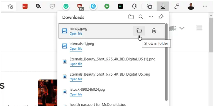Open browser Settings and more menu
The image size is (214, 106).
(x=205, y=6)
